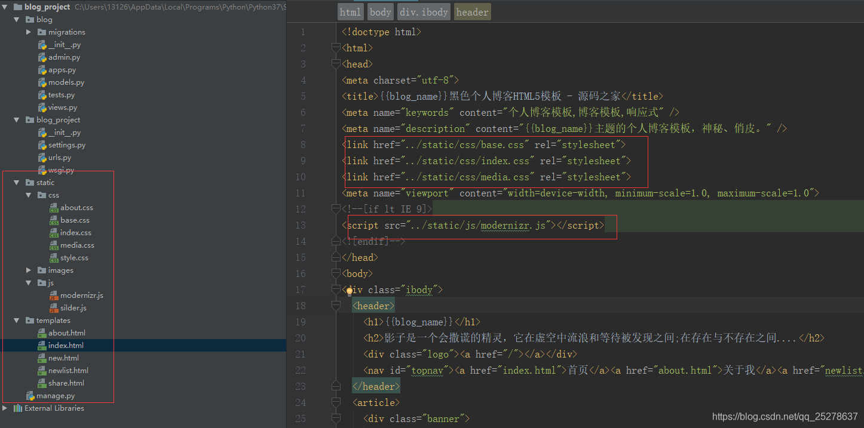Fold the head tag at line 3
Image resolution: width=864 pixels, height=428 pixels.
click(336, 64)
